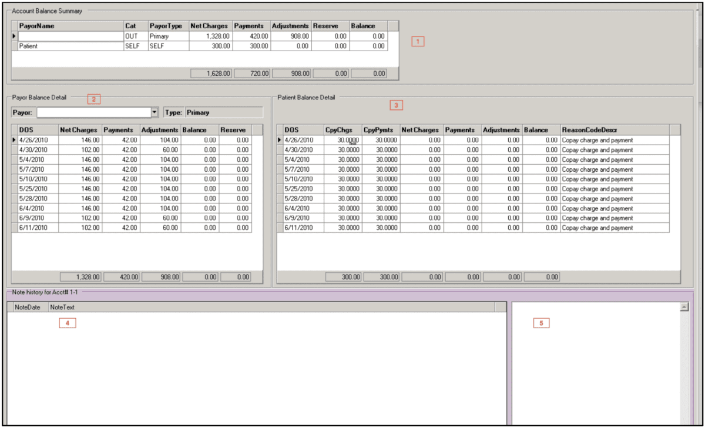This screenshot has height=427, width=705.
Task: Click the Reserve column header
Action: (234, 129)
